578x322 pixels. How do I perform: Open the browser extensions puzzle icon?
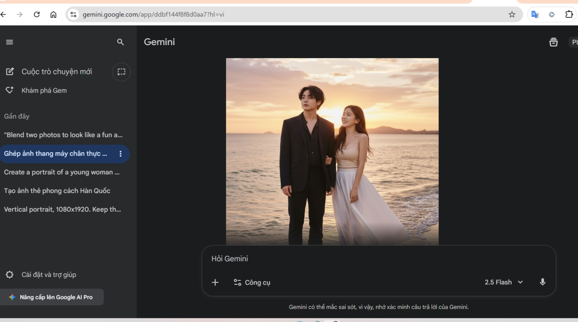569,14
